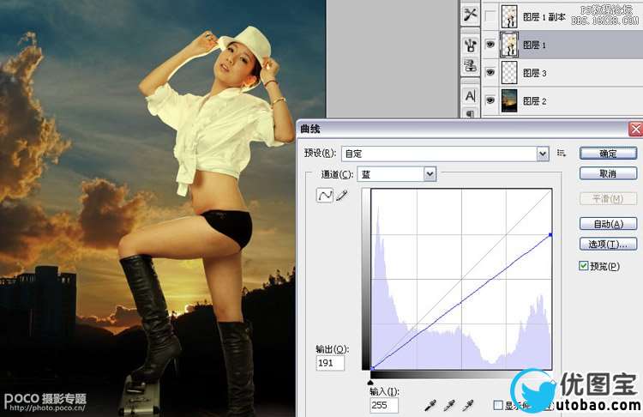Select the 图层 2 layer name
Screen dimensions: 643x417
tap(534, 101)
